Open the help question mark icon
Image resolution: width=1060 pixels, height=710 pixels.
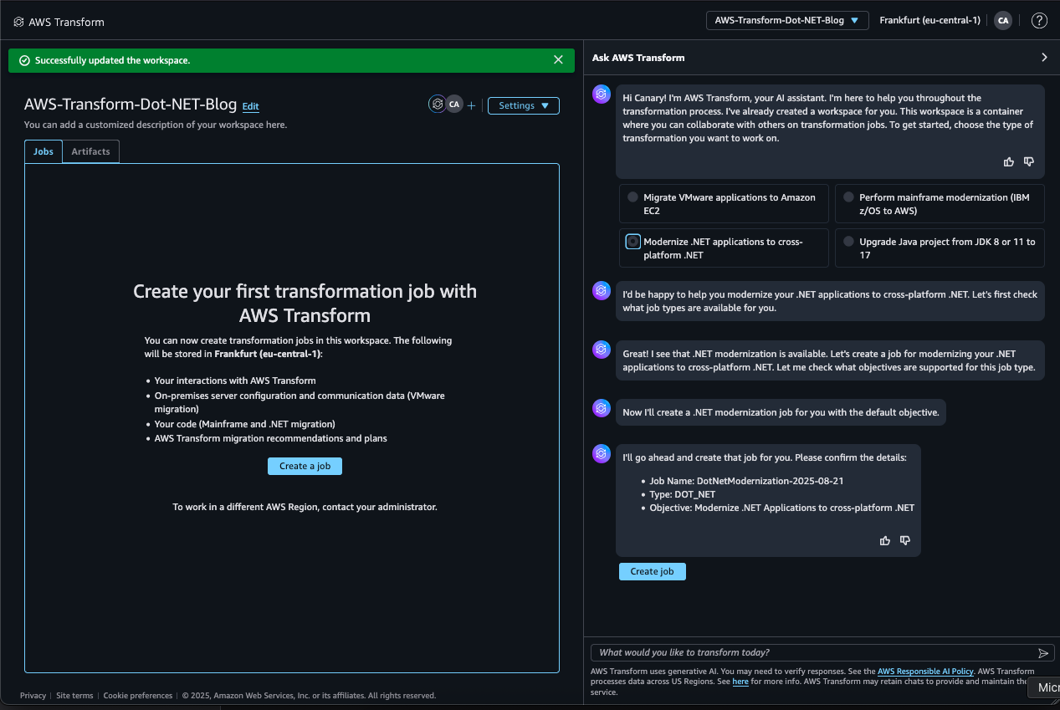tap(1039, 21)
